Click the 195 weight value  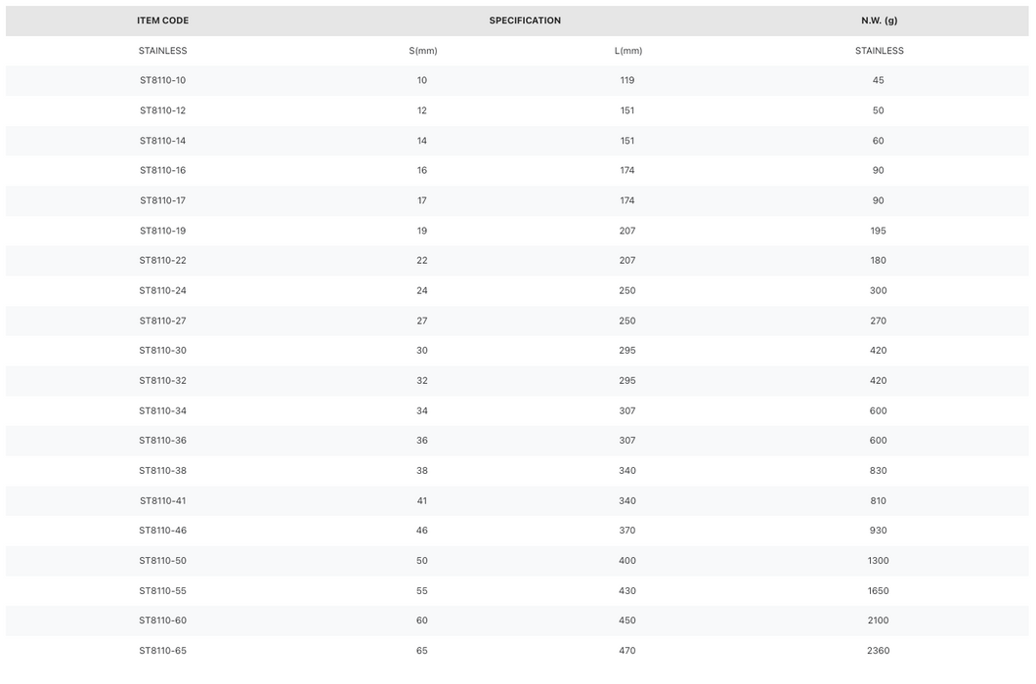click(878, 231)
